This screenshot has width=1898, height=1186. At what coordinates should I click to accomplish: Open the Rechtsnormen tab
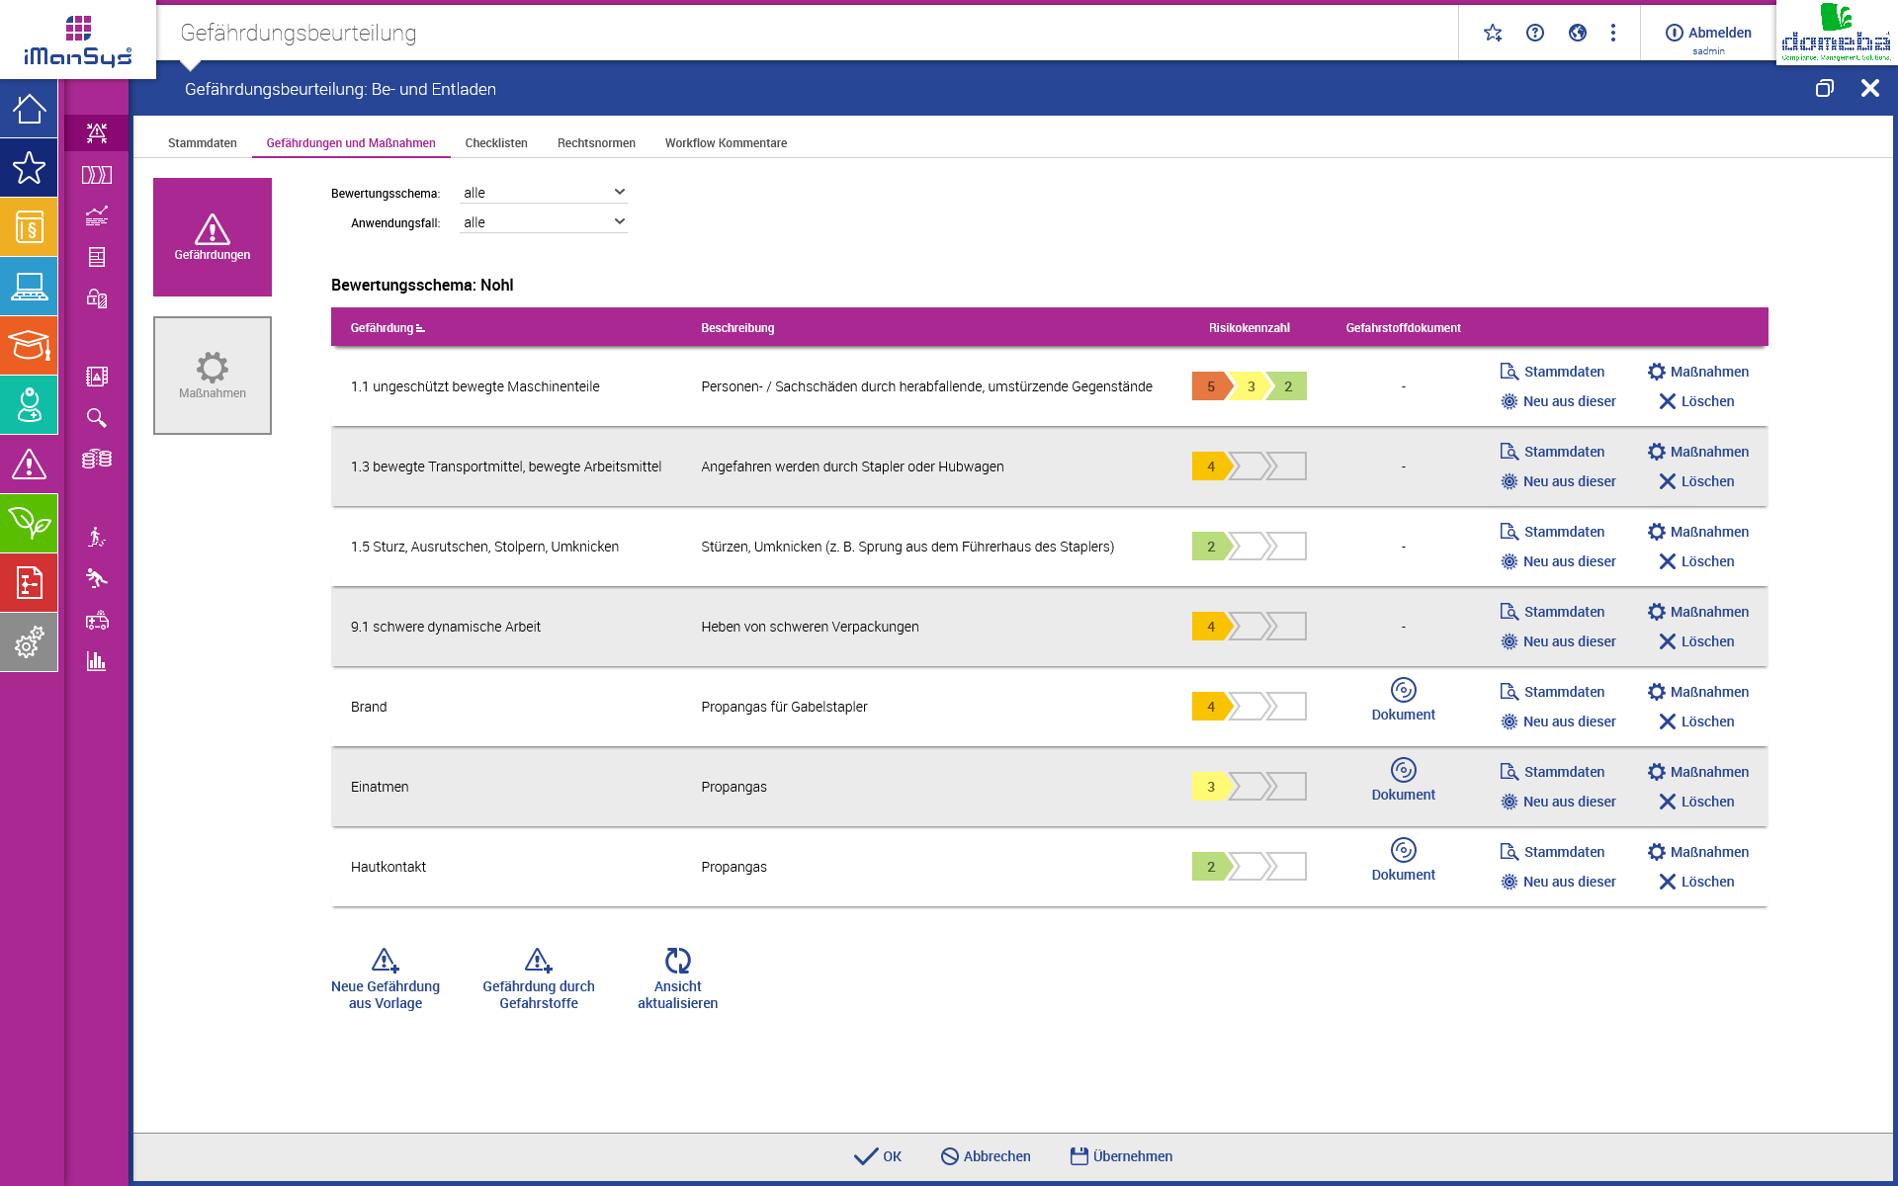(x=595, y=142)
